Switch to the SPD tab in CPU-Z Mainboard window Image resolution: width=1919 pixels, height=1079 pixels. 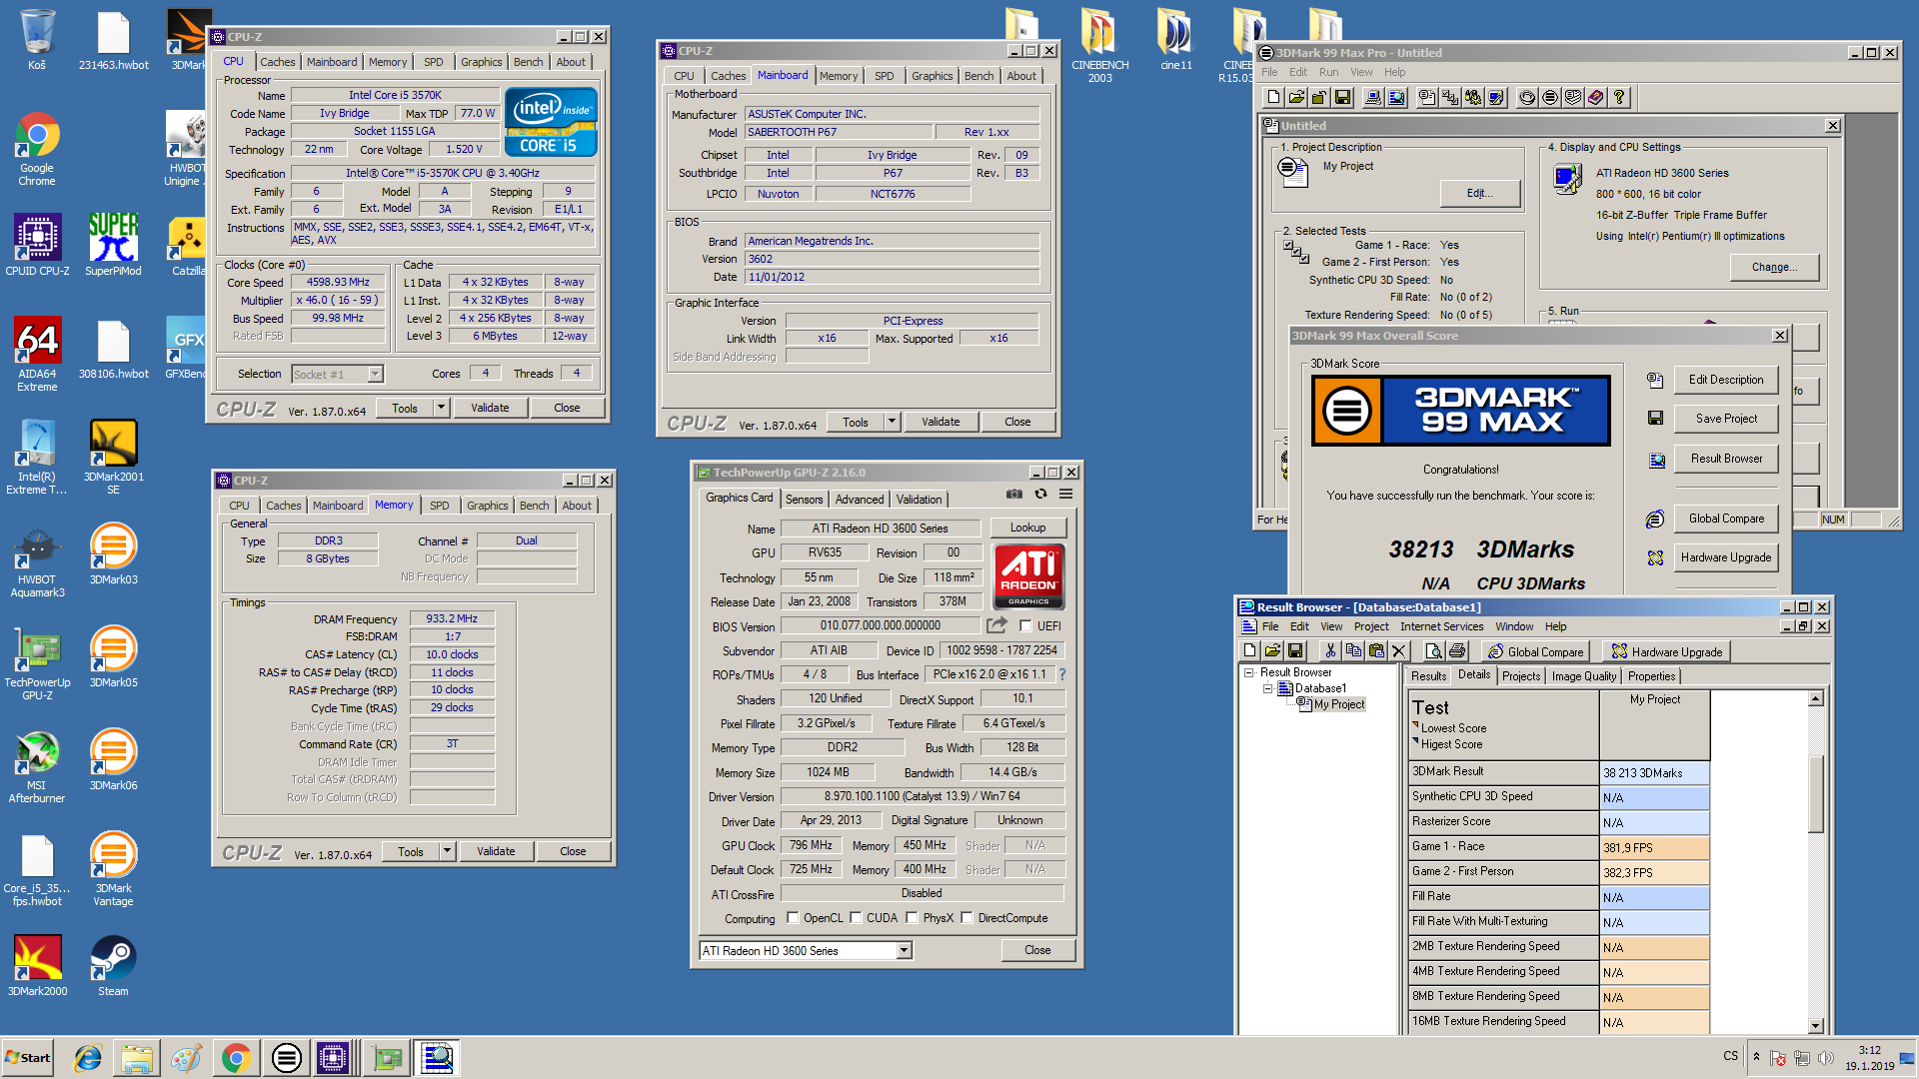click(x=884, y=76)
